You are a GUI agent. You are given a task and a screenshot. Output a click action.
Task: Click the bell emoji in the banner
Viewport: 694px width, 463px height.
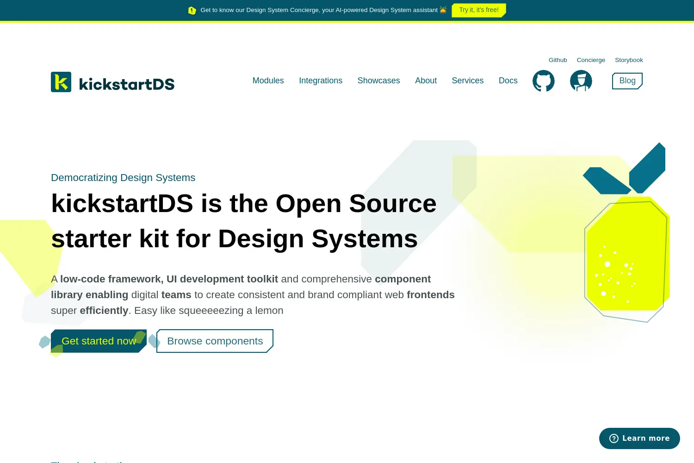(x=443, y=10)
